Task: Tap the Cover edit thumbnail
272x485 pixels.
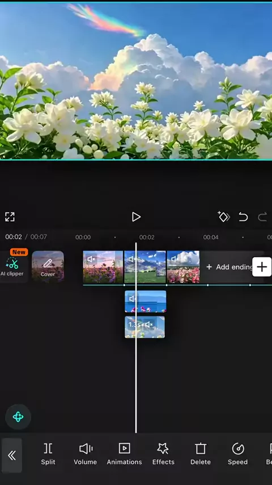Action: [x=48, y=266]
